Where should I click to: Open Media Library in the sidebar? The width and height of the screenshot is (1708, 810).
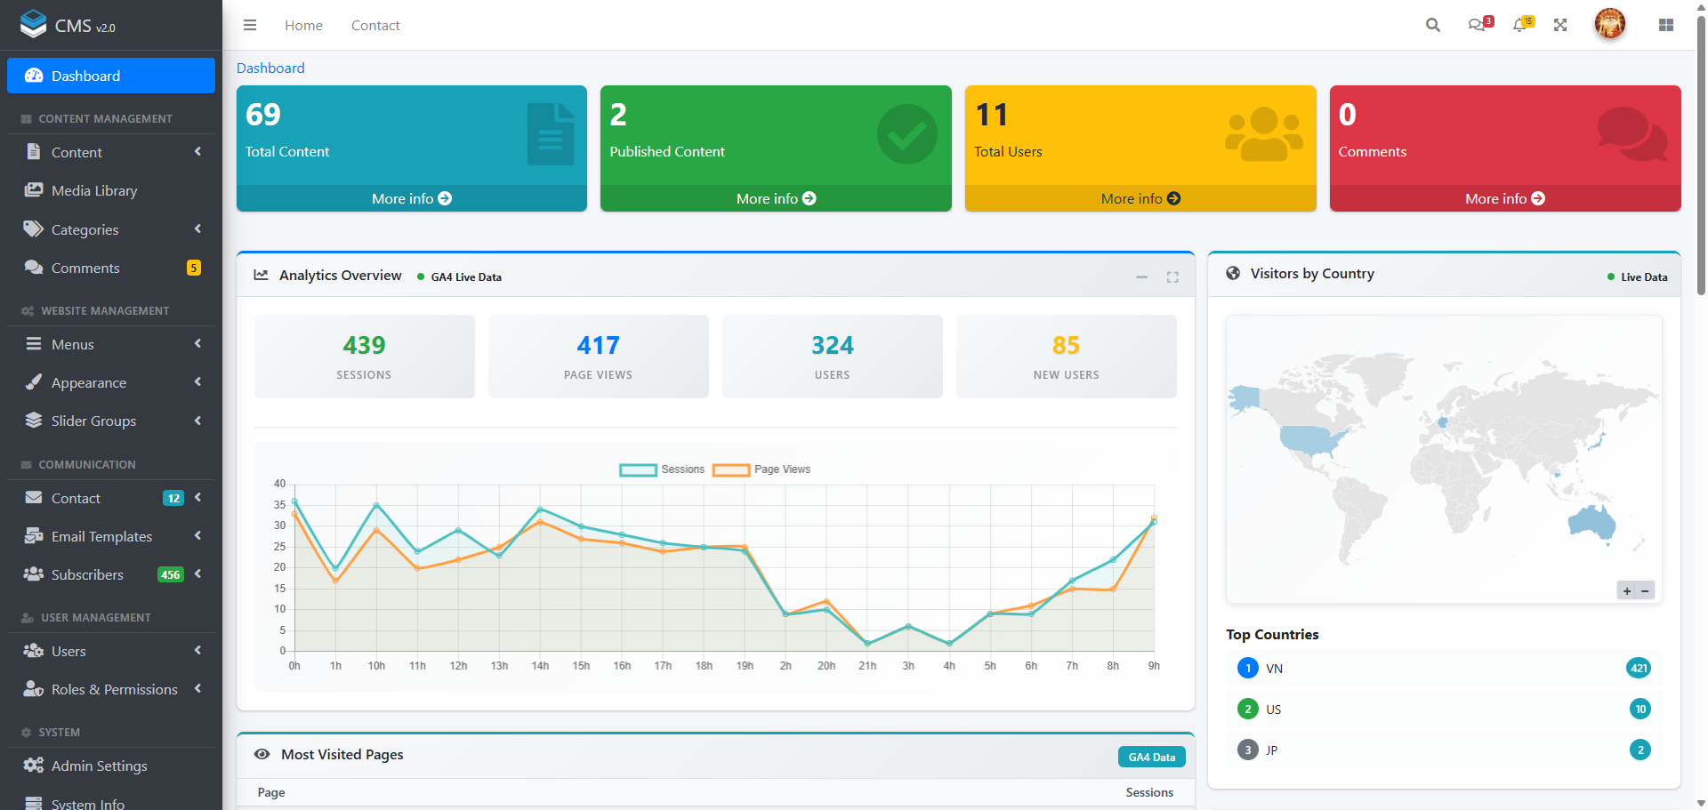pyautogui.click(x=93, y=190)
